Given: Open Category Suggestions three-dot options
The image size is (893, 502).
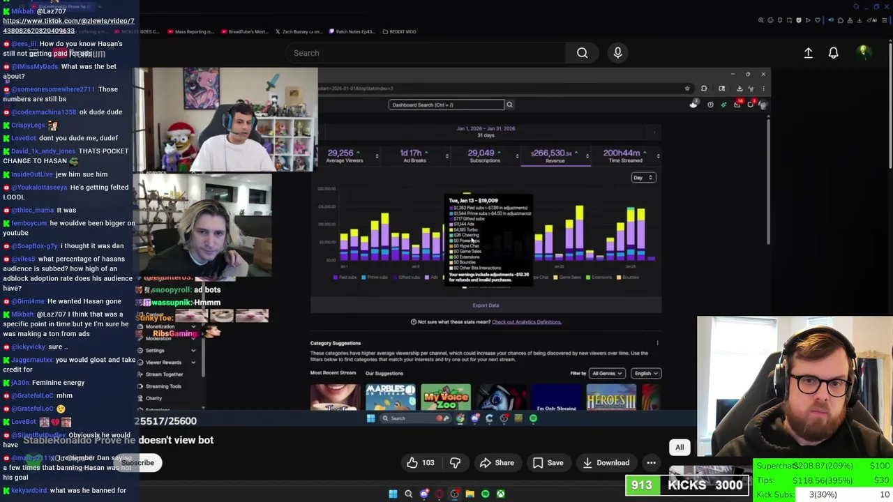Looking at the screenshot, I should pos(657,343).
